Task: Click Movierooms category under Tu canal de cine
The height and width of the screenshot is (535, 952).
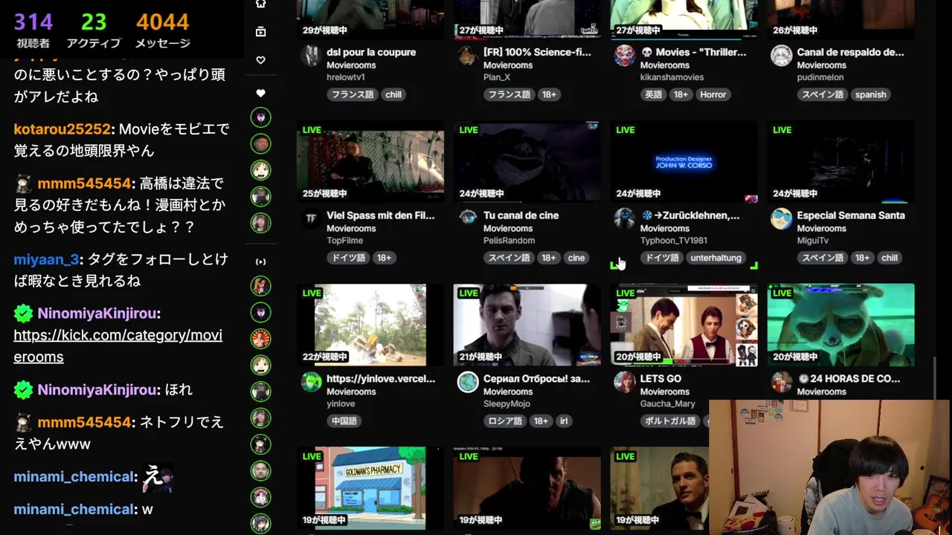Action: coord(508,228)
